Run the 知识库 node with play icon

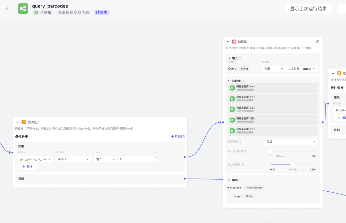[x=317, y=42]
